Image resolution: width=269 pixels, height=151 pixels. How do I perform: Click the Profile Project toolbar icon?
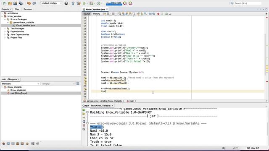pyautogui.click(x=98, y=3)
